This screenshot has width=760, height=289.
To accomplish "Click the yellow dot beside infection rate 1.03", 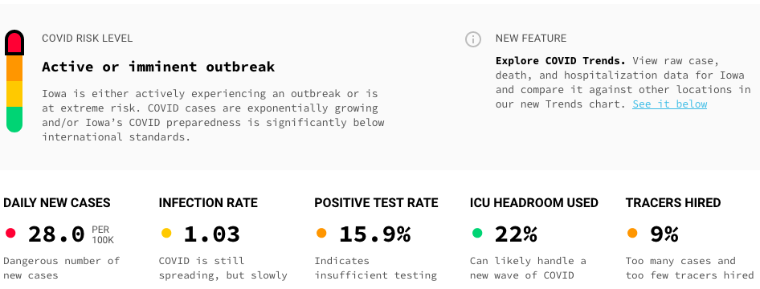I will (165, 234).
